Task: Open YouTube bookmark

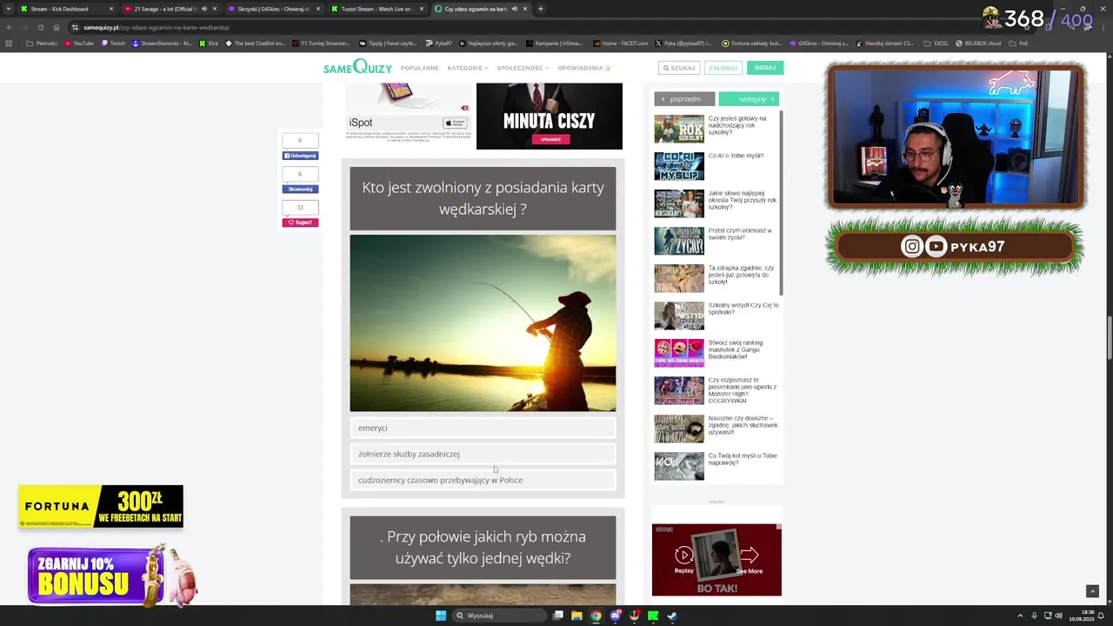Action: pyautogui.click(x=79, y=43)
